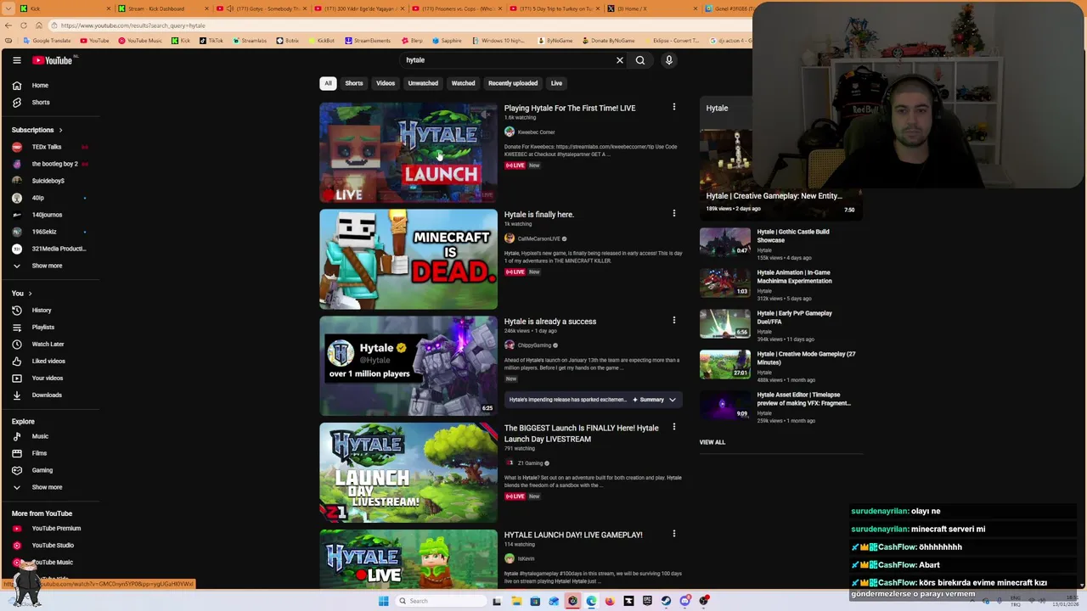The height and width of the screenshot is (611, 1087).
Task: Open CallMeCarsonLIVE channel link
Action: coord(538,238)
